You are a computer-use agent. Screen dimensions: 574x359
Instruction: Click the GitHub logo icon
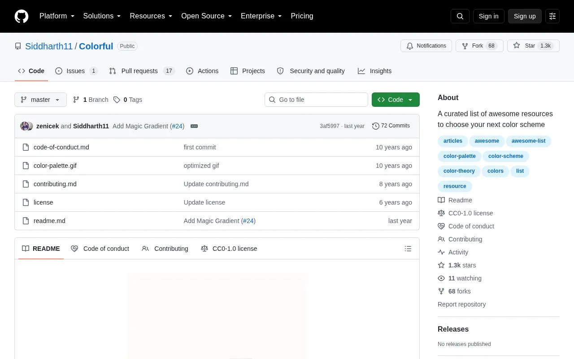tap(22, 16)
